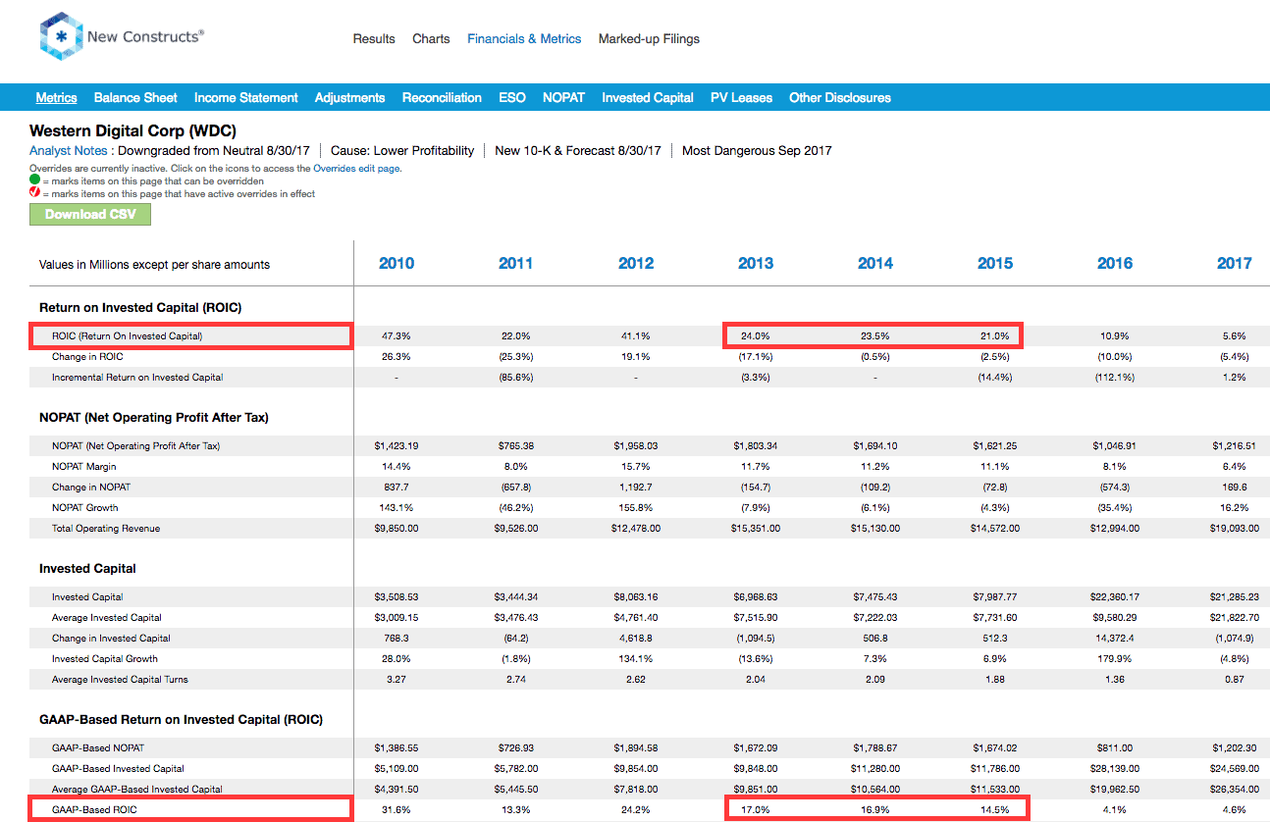Switch to Other Disclosures tab

(840, 97)
